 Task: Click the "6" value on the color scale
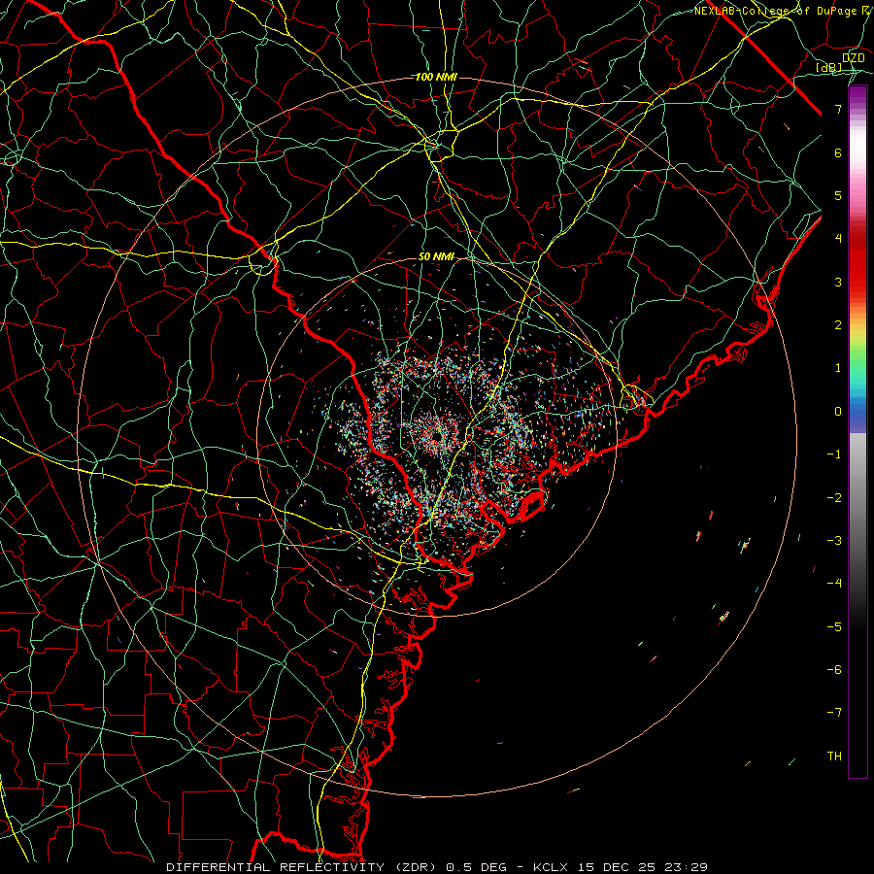(838, 152)
